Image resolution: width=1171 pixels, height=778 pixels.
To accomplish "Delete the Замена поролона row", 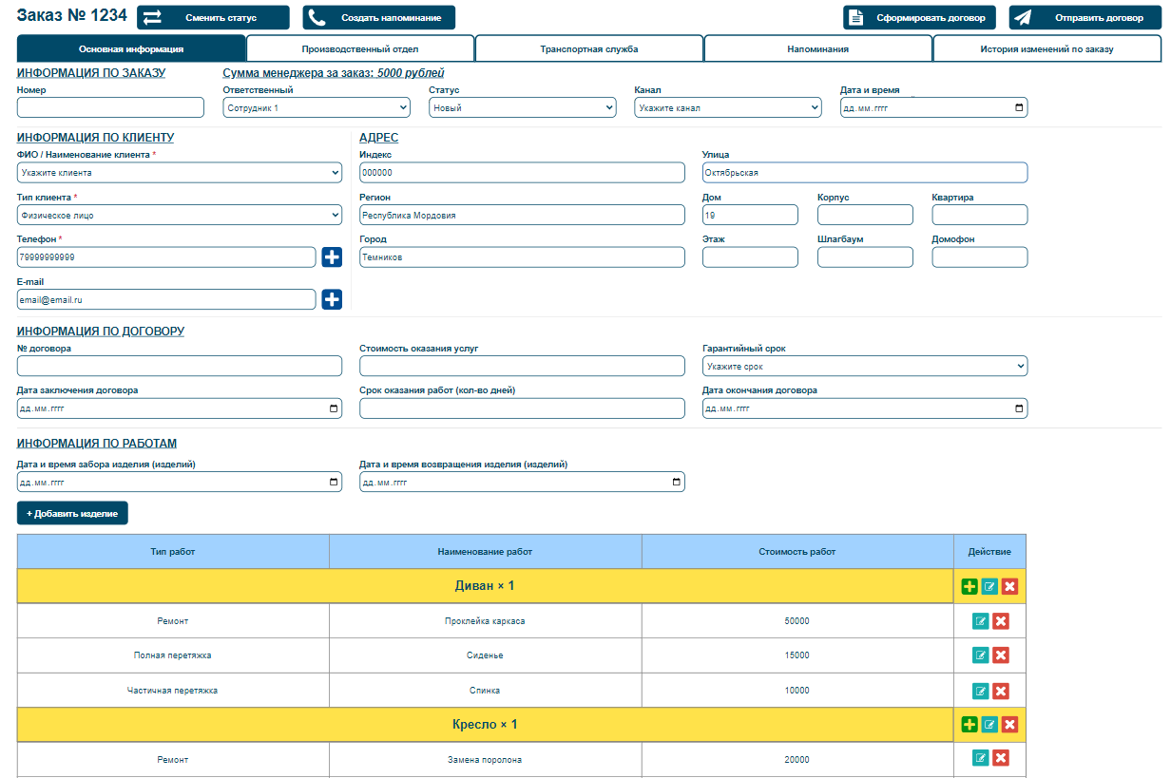I will point(1000,758).
